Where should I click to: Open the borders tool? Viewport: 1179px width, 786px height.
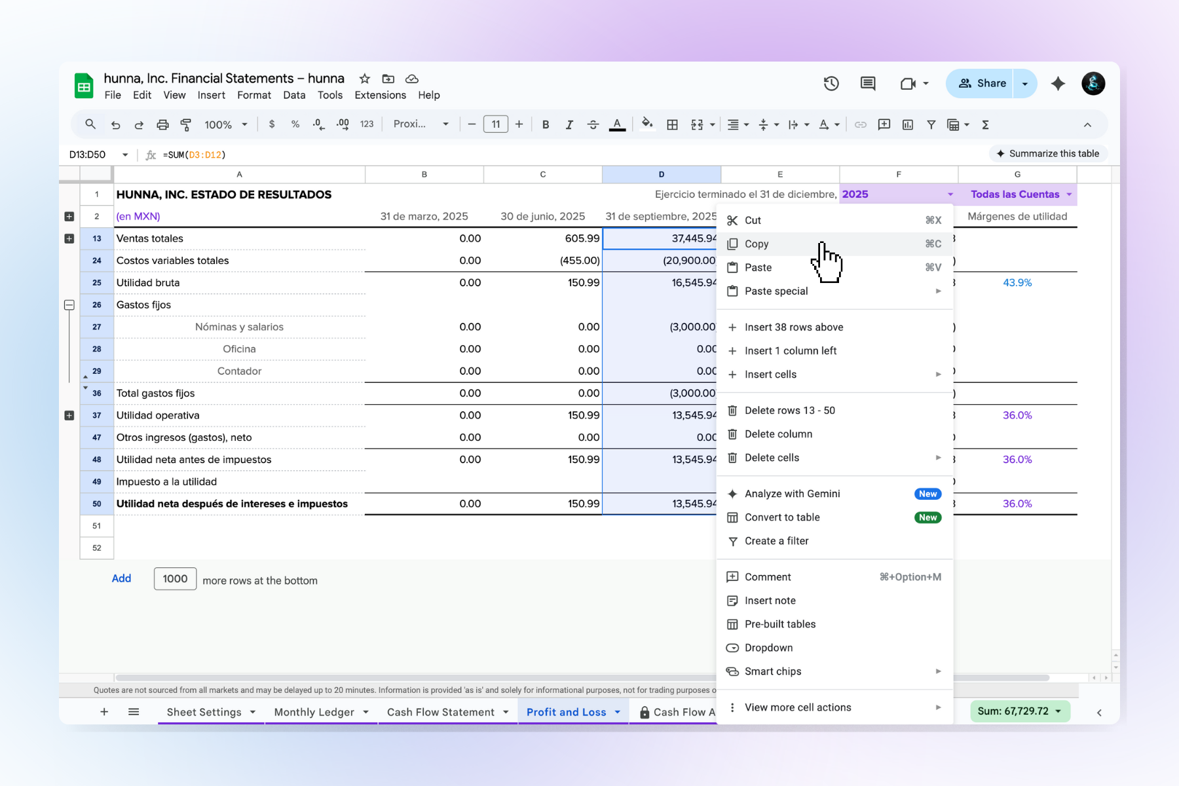click(x=672, y=124)
